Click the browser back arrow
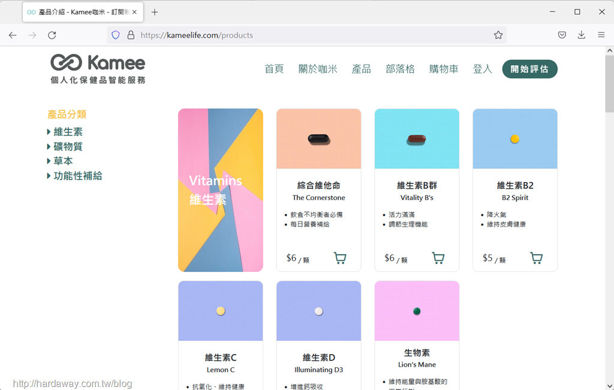Image resolution: width=614 pixels, height=390 pixels. 13,35
